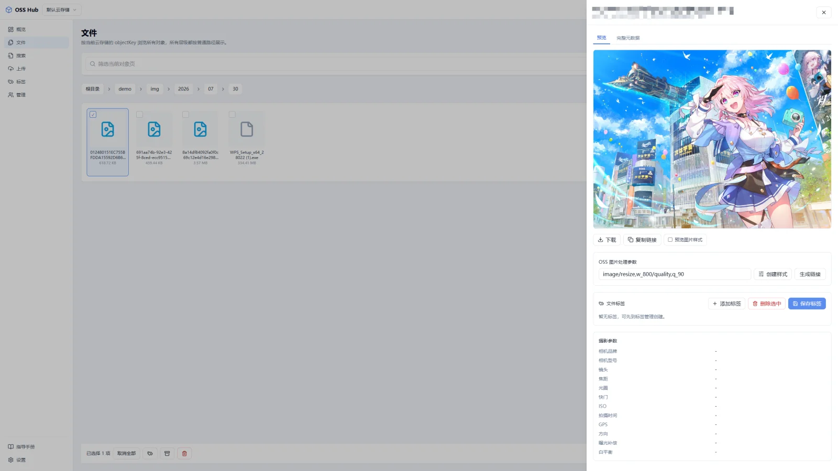Image resolution: width=838 pixels, height=471 pixels.
Task: Check the WPS_Setup_x64 file checkbox
Action: [x=232, y=115]
